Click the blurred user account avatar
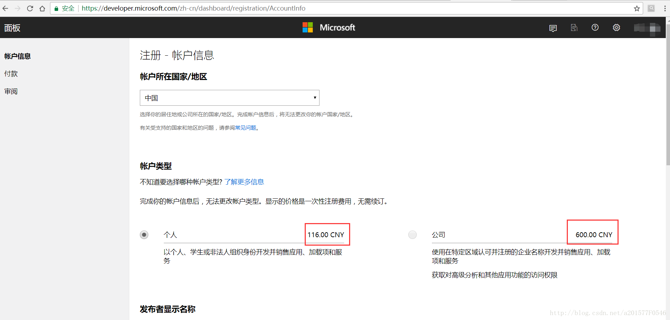 point(647,28)
